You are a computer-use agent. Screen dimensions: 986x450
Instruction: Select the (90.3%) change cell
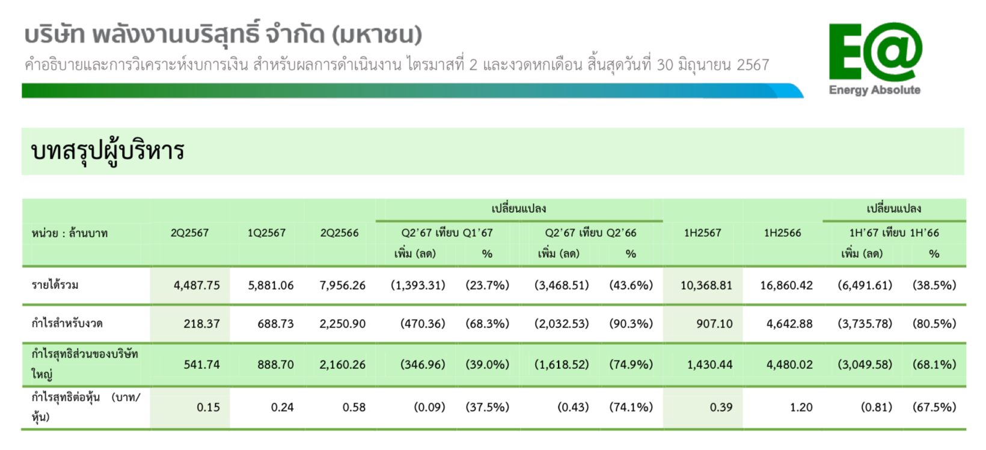click(x=631, y=324)
